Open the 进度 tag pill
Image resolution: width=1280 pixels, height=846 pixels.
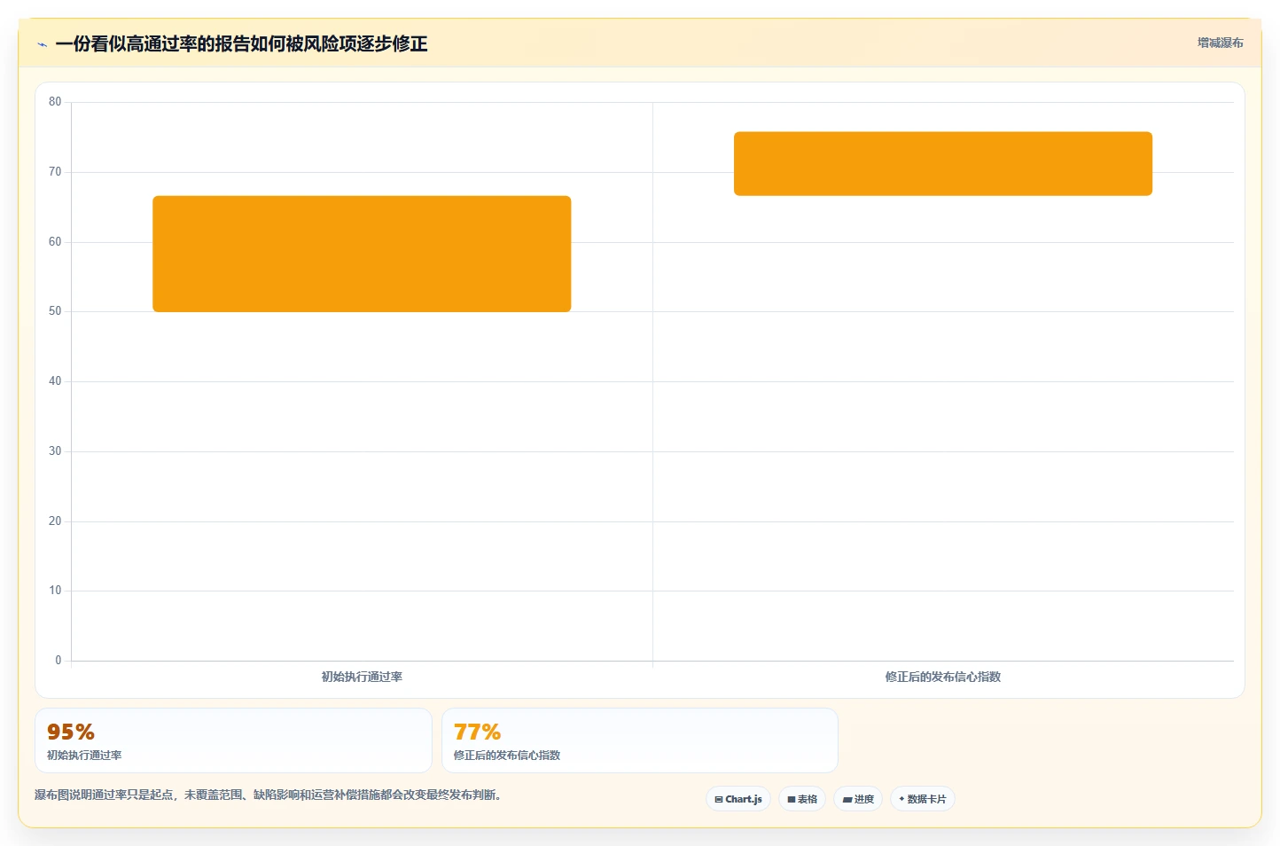[858, 799]
